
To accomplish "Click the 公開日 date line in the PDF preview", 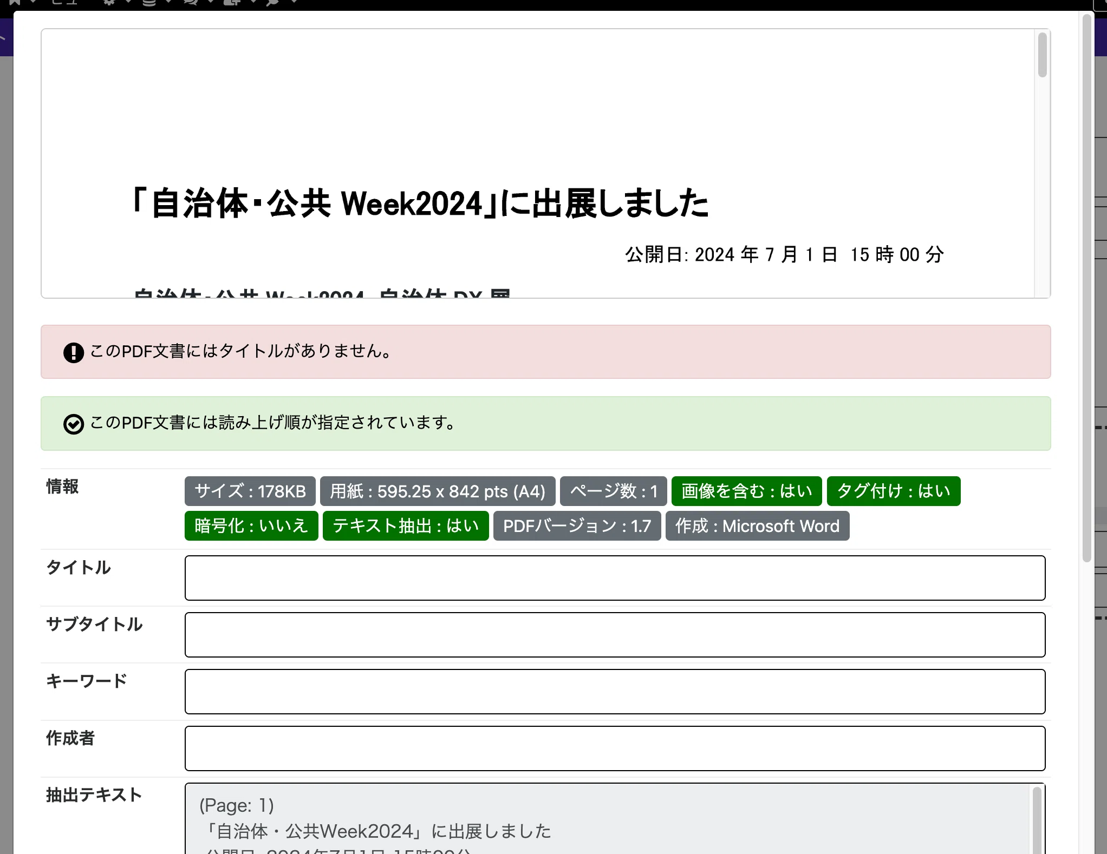I will tap(784, 254).
